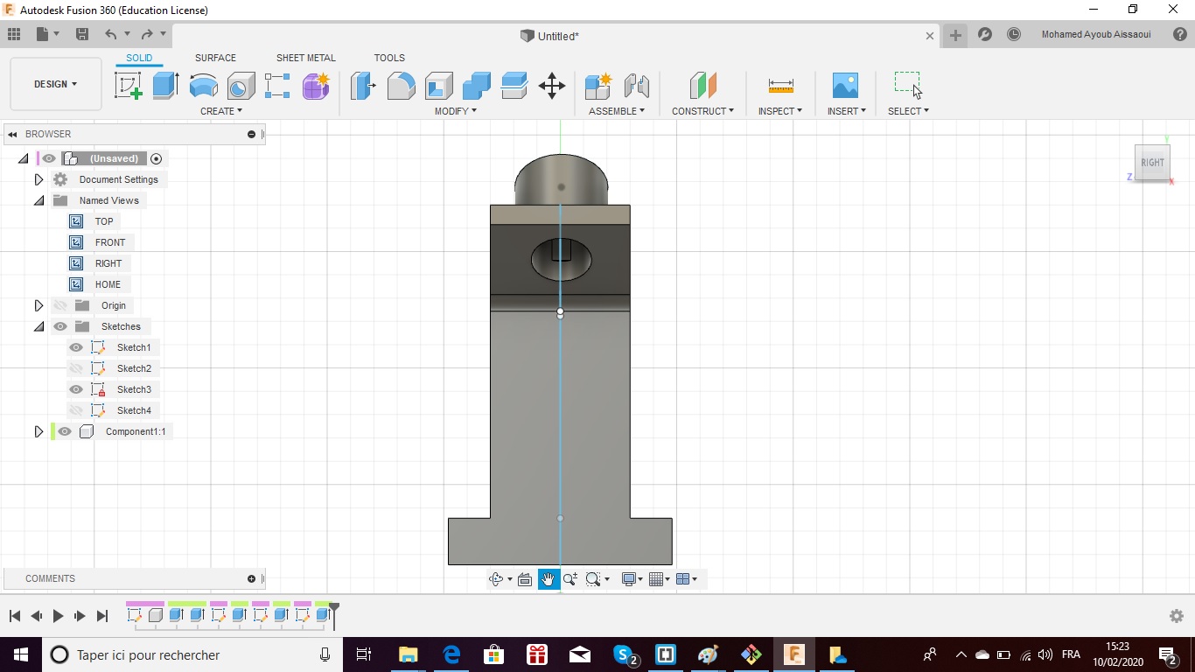1195x672 pixels.
Task: Show Sketch2 by toggling its eye
Action: point(76,368)
